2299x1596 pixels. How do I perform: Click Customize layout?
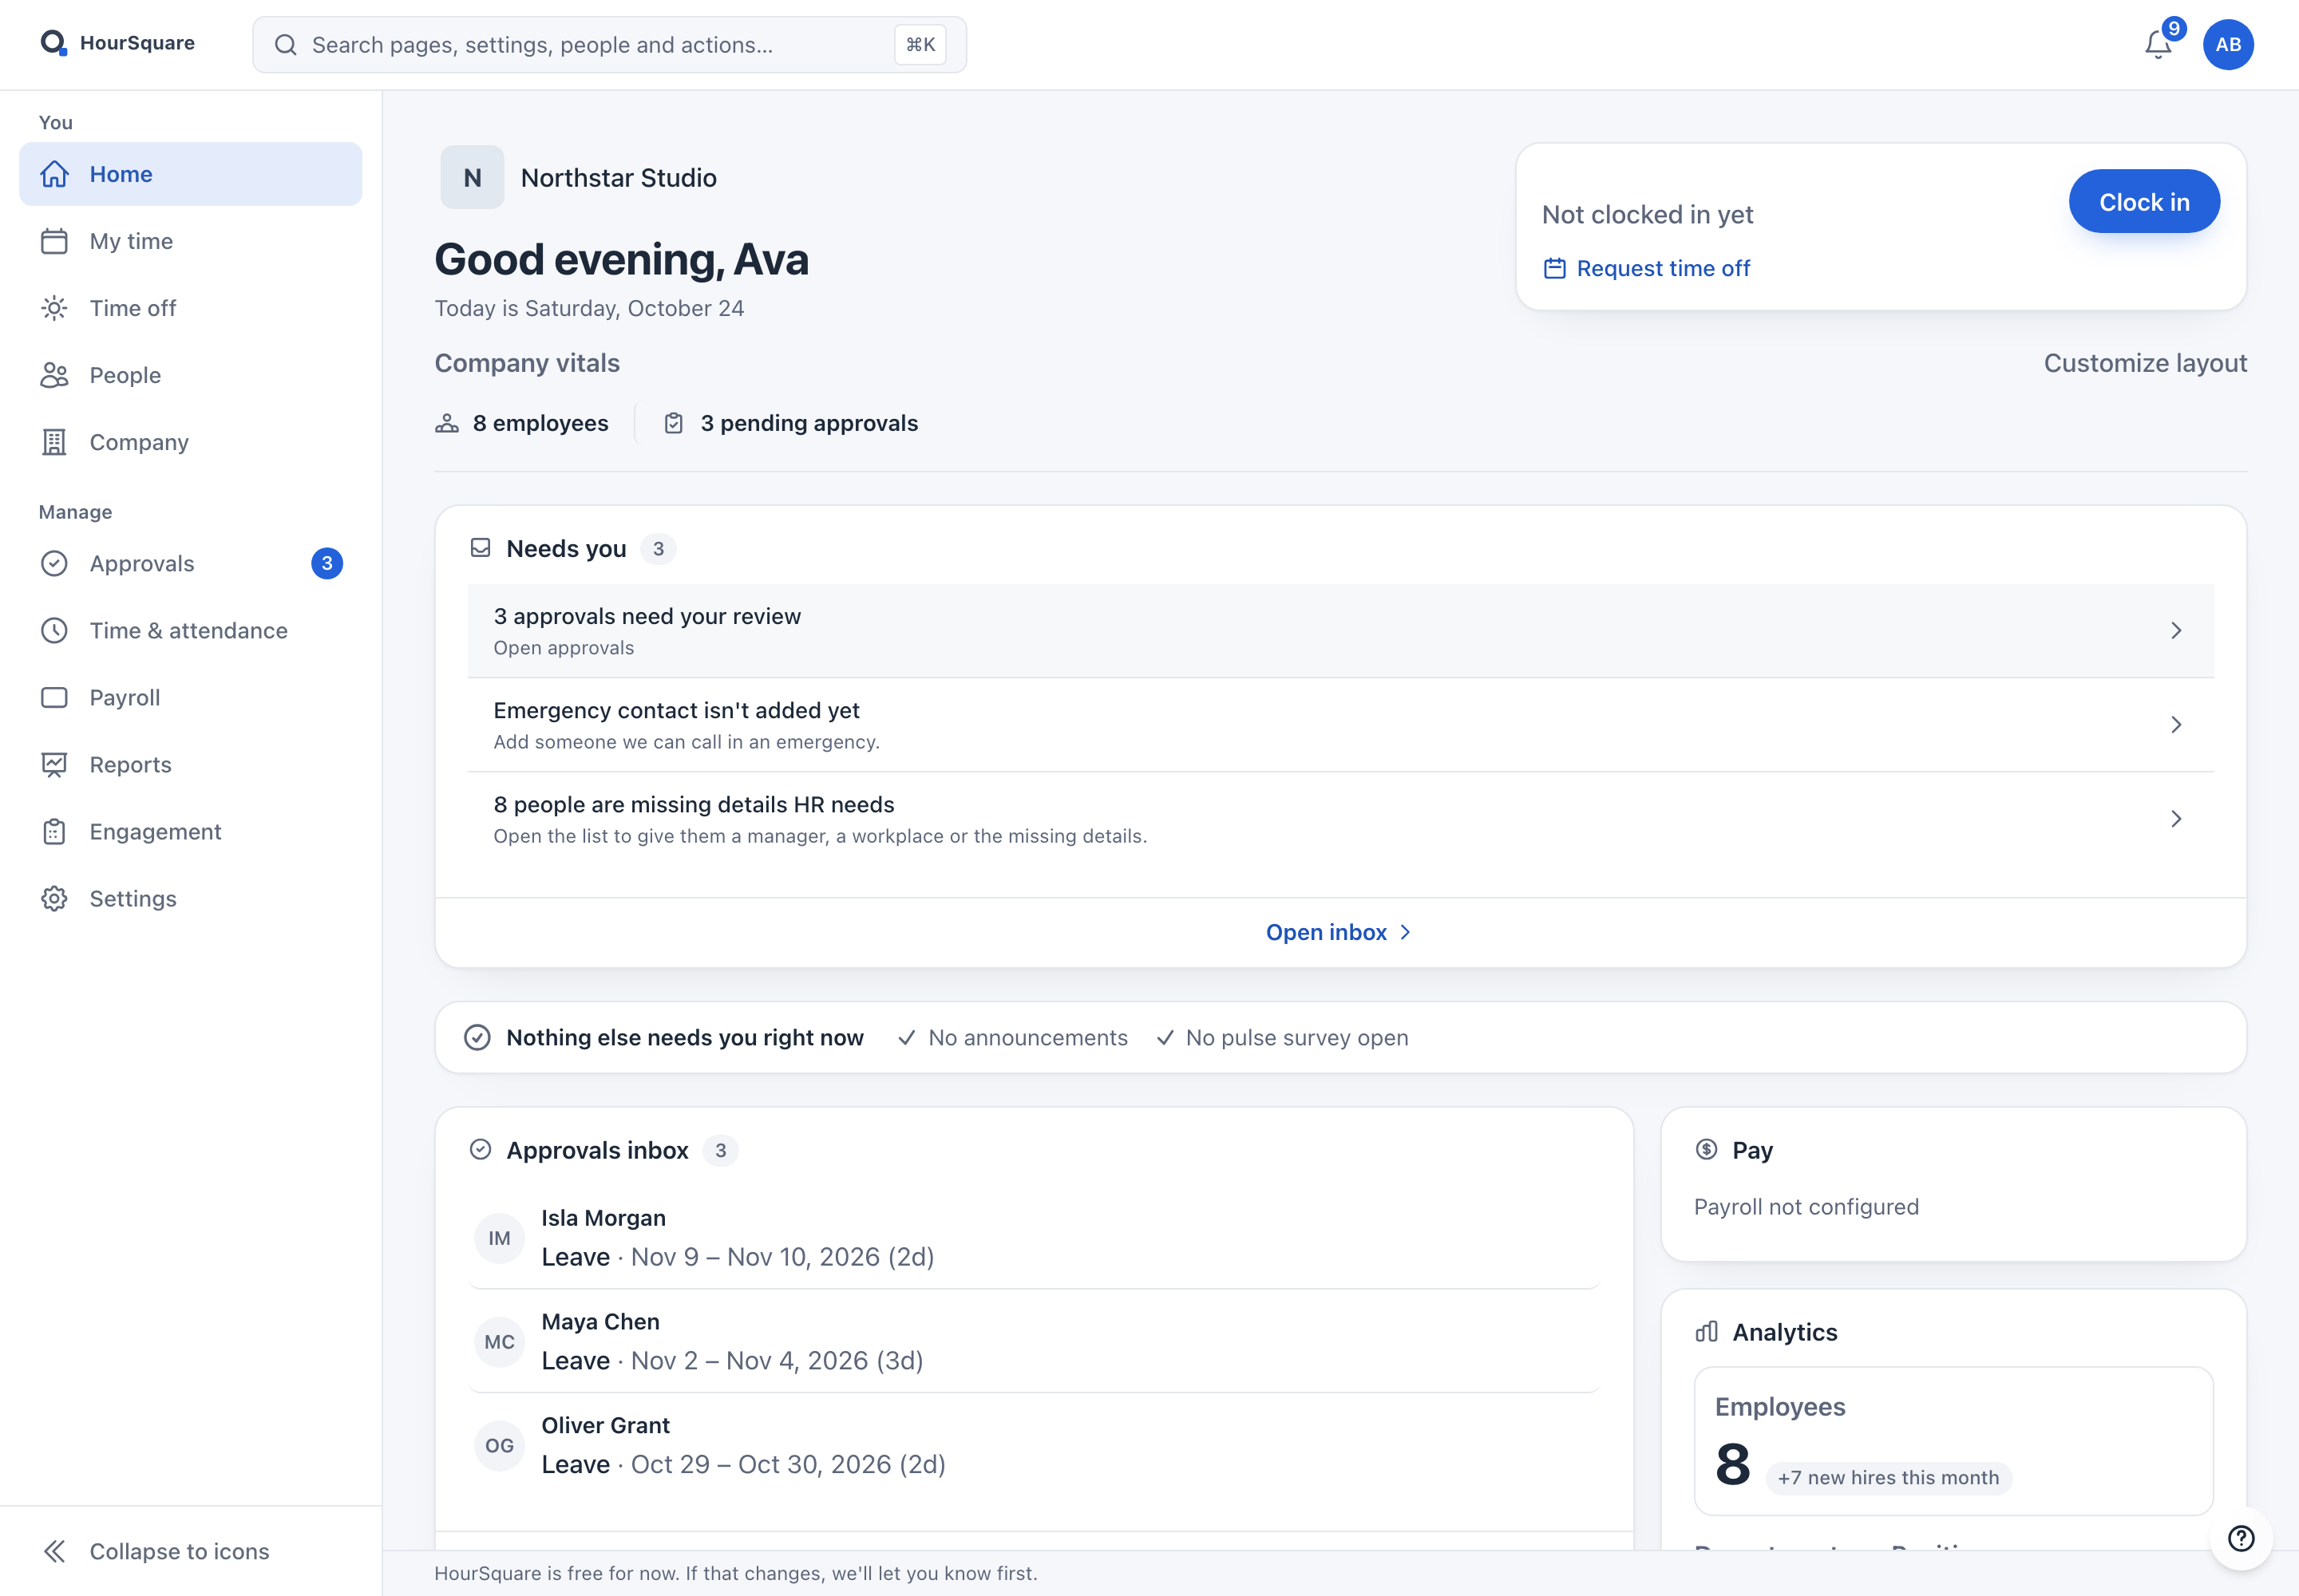pyautogui.click(x=2145, y=363)
